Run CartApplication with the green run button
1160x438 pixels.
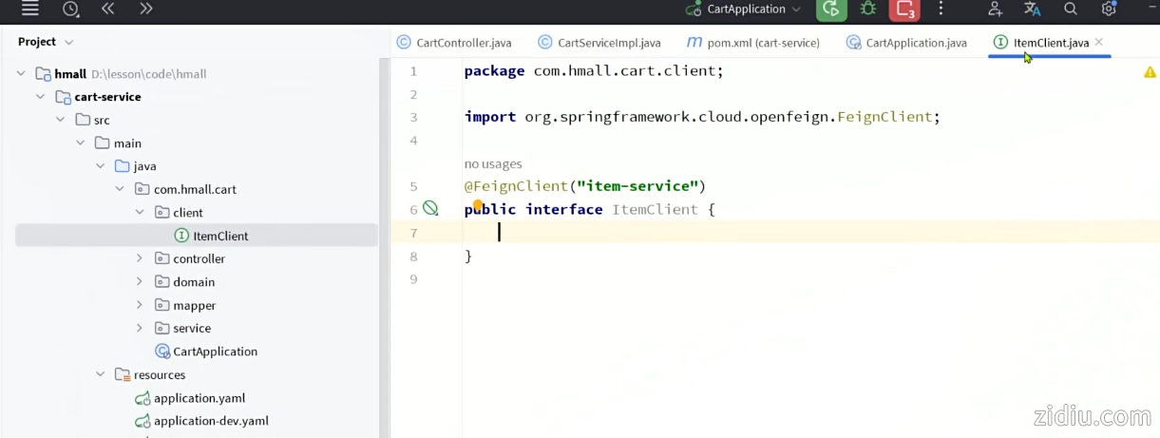(831, 9)
